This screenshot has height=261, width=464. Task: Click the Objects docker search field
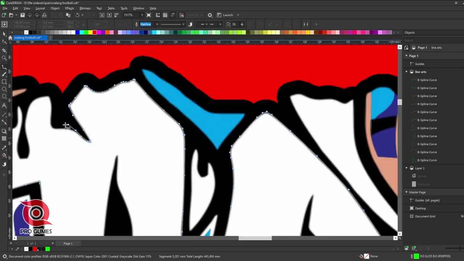tap(433, 40)
